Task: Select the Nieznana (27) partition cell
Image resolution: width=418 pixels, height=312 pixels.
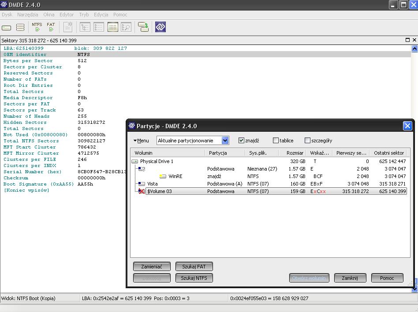Action: 262,169
